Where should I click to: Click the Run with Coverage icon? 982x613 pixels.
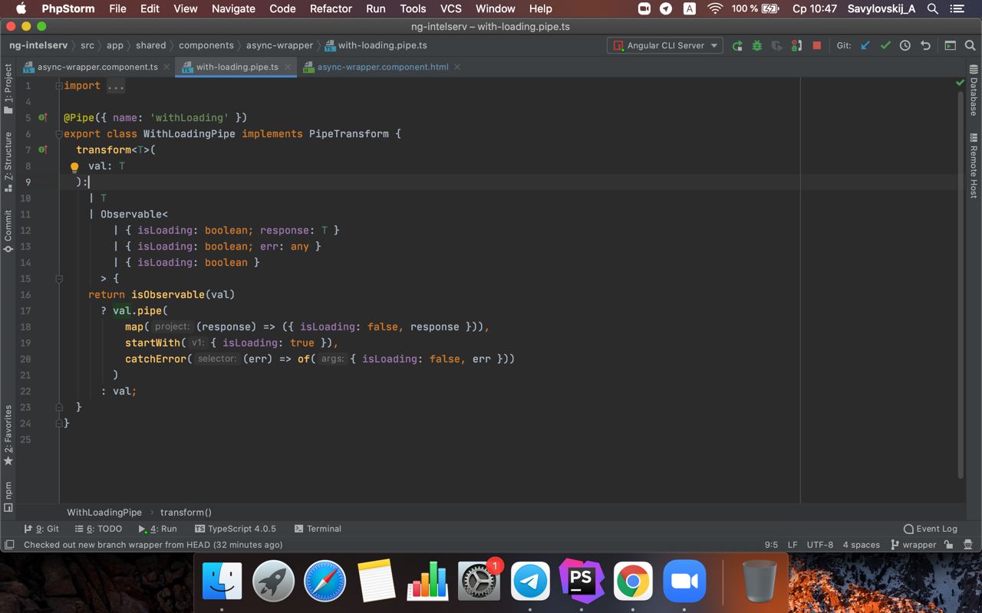(x=776, y=45)
